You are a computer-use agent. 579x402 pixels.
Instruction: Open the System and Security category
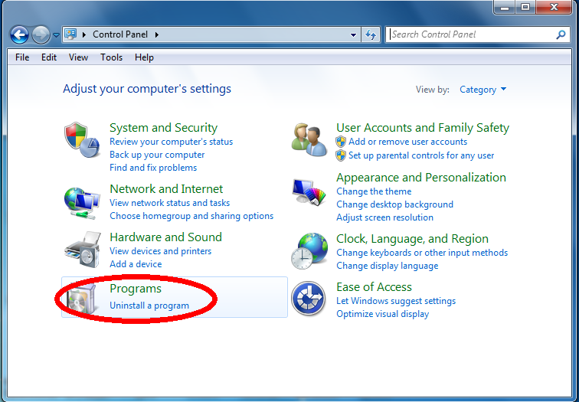(163, 128)
